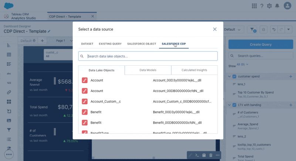Screen dimensions: 296x161
Task: Add the table widget from sidebar
Action: click(x=9, y=55)
